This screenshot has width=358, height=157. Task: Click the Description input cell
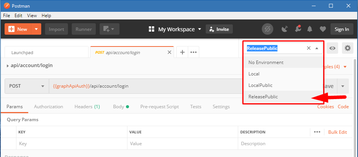click(295, 144)
